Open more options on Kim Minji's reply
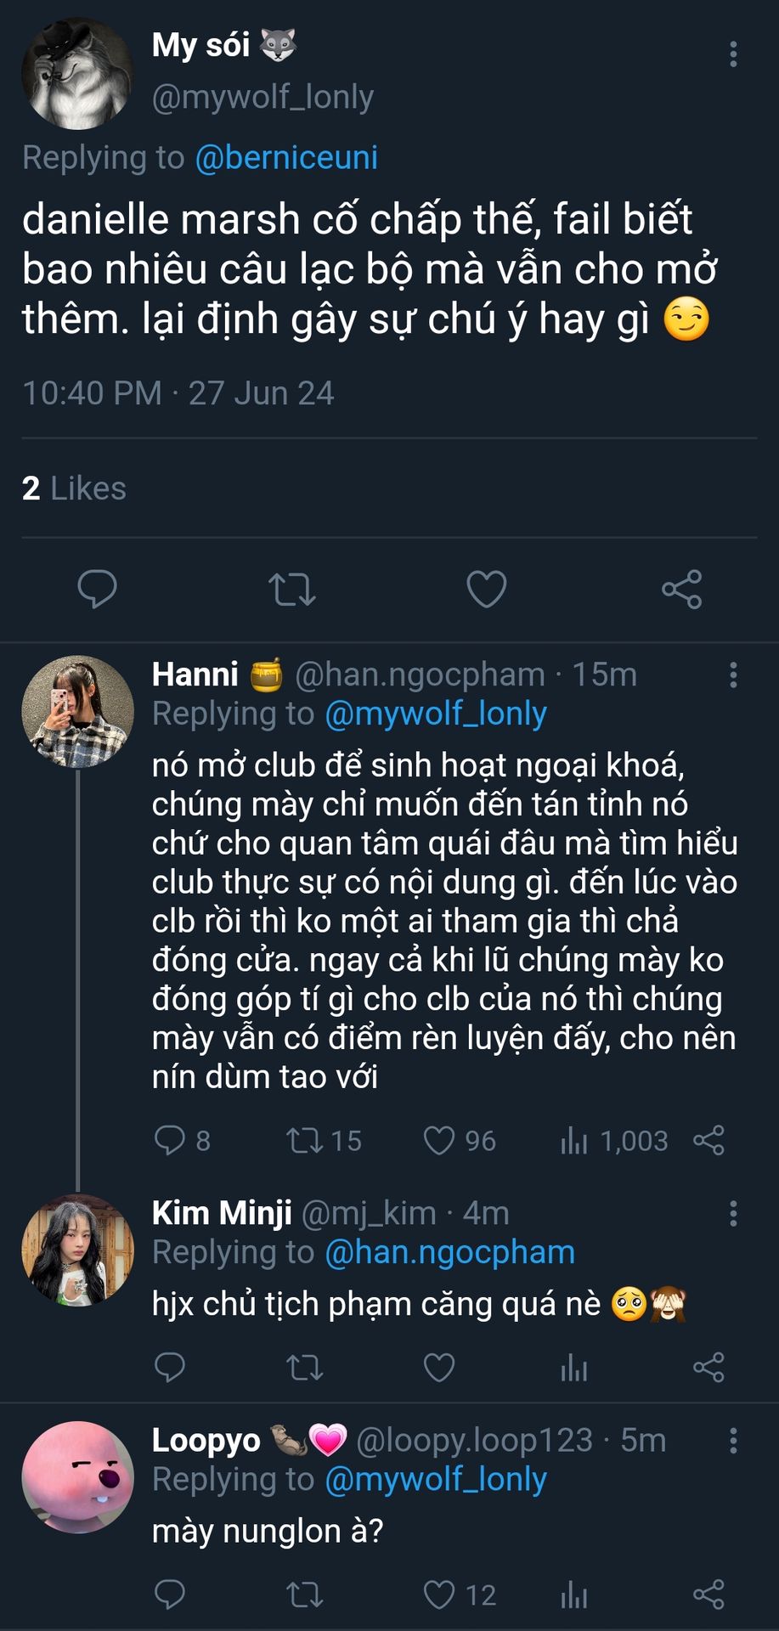779x1631 pixels. coord(733,1213)
